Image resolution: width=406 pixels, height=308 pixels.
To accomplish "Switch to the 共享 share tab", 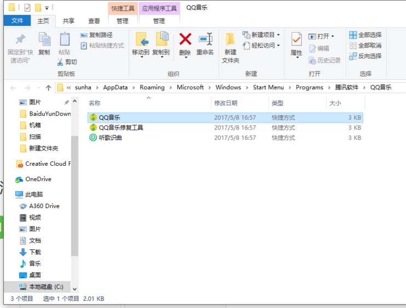I will coord(68,21).
